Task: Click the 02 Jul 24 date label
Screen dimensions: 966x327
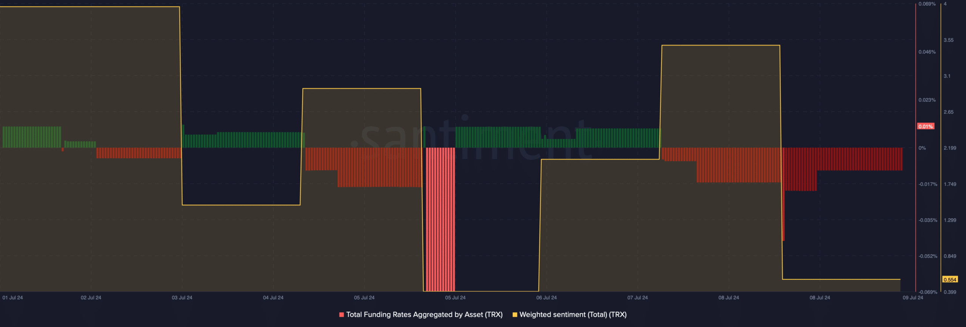Action: tap(91, 298)
